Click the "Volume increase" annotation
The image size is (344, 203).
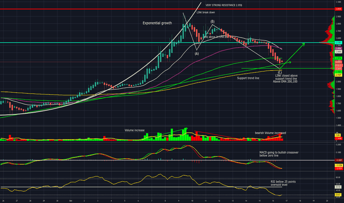(x=134, y=130)
